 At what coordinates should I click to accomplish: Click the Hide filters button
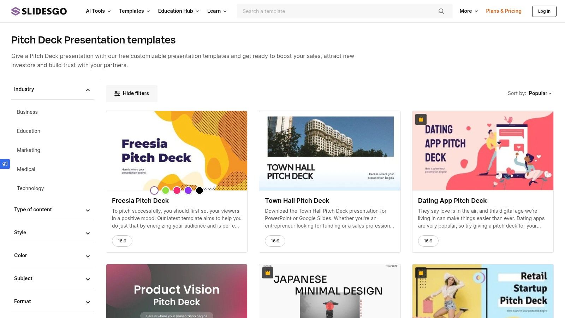[x=132, y=94]
